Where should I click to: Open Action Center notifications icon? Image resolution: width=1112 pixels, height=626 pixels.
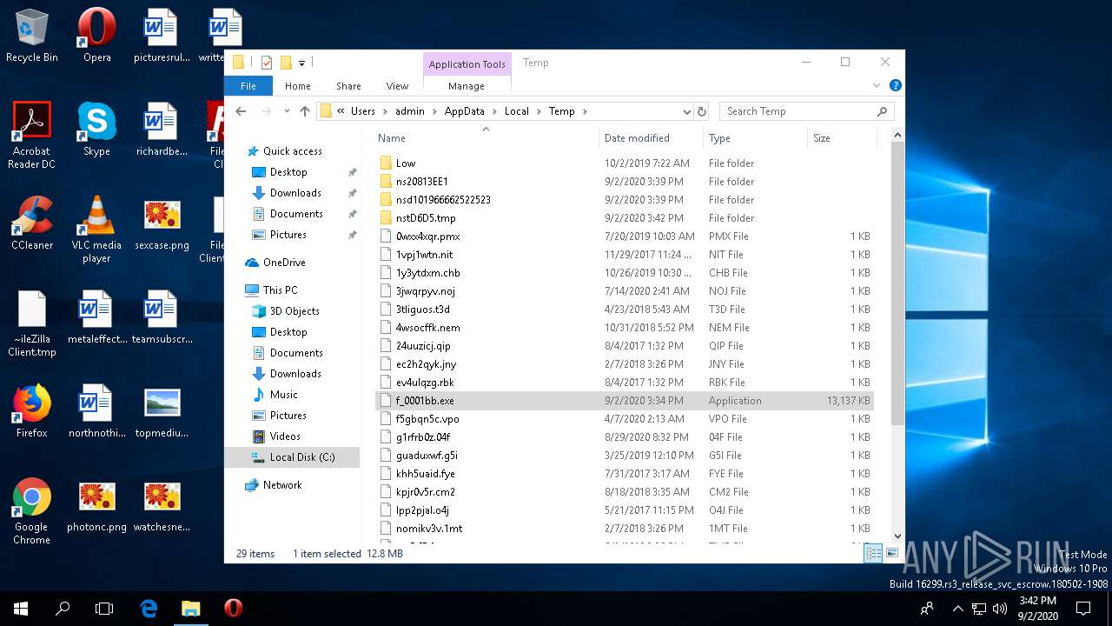click(x=1083, y=609)
